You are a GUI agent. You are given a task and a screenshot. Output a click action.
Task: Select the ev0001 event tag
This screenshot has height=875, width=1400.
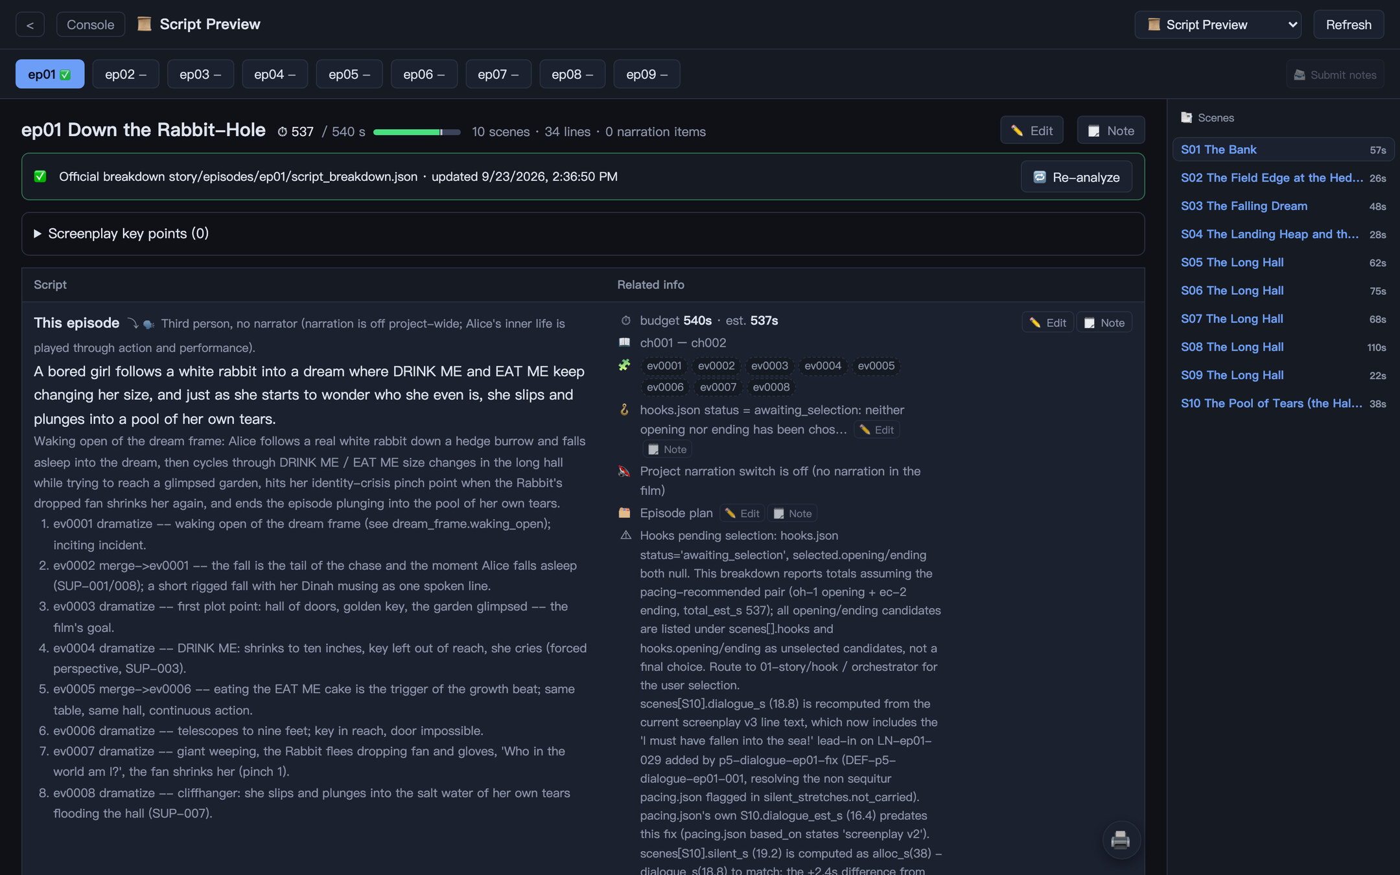click(664, 366)
